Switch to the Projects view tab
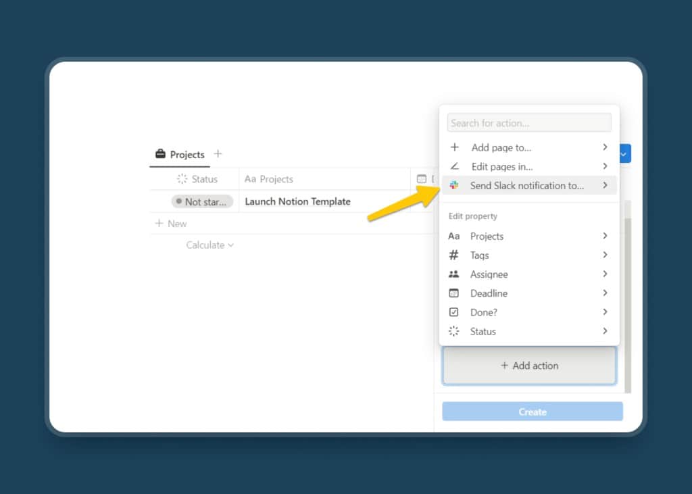This screenshot has width=692, height=494. tap(180, 155)
